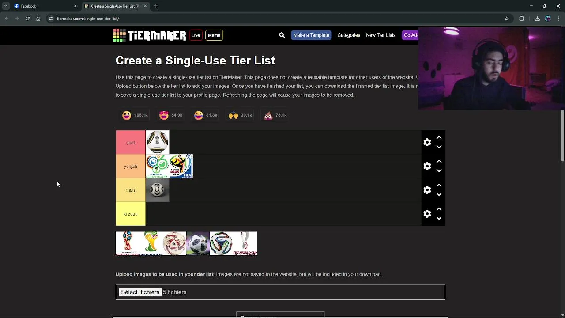
Task: Move yenjah tier up with arrow
Action: coord(439,162)
